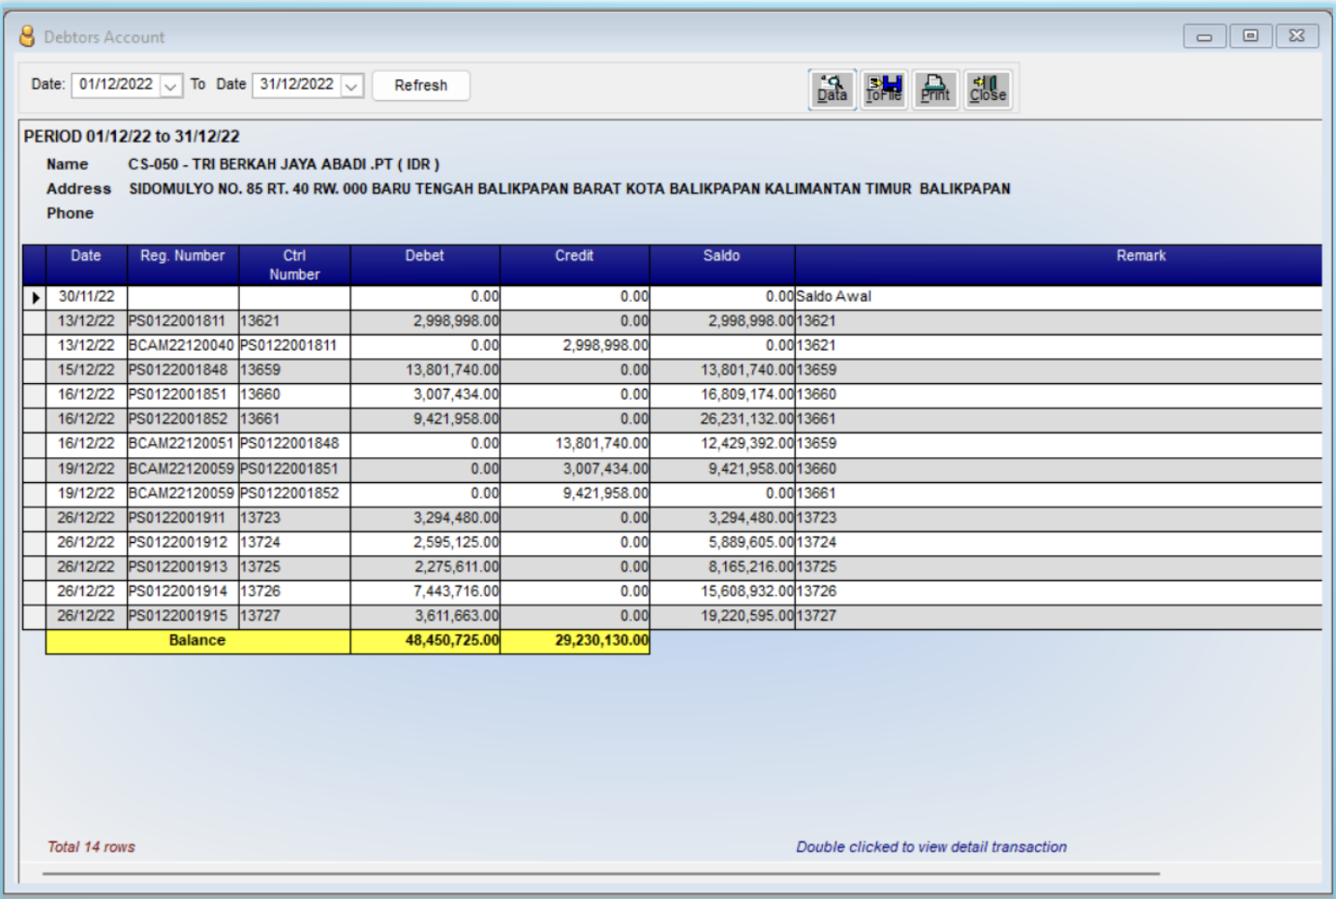Screen dimensions: 1336x899
Task: Click saldo value 19,220,595.00
Action: 722,616
